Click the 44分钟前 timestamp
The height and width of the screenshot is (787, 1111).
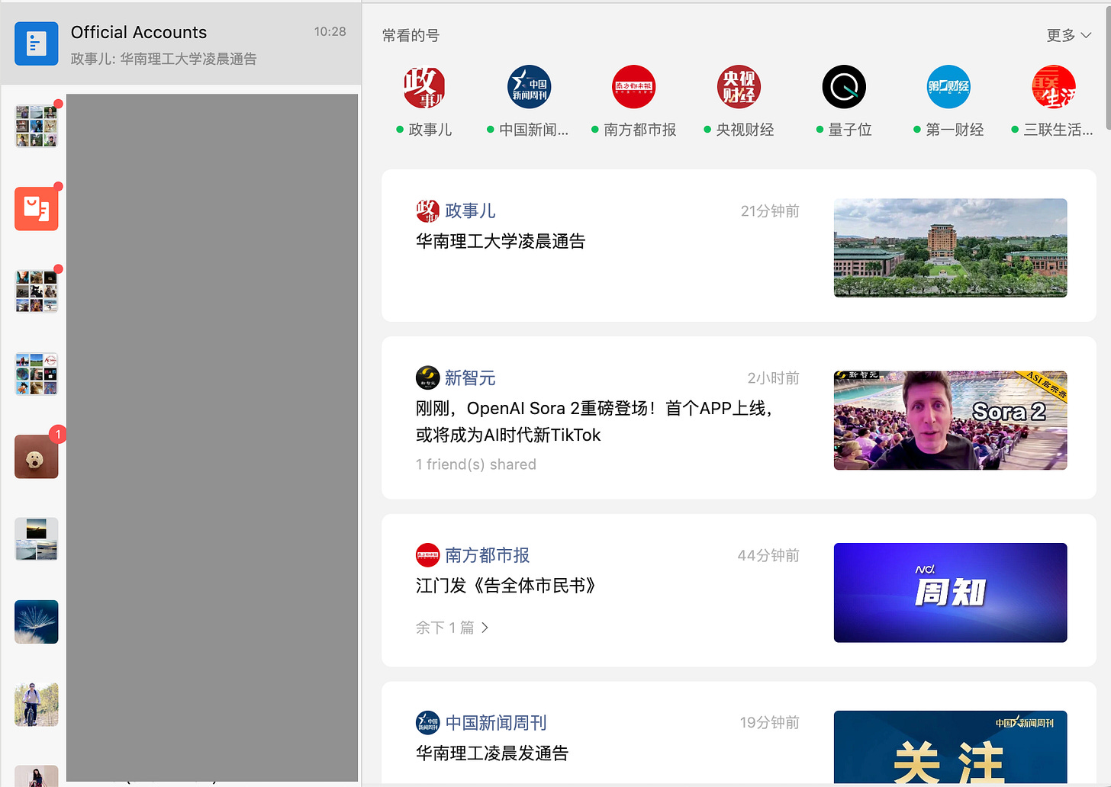pos(768,556)
